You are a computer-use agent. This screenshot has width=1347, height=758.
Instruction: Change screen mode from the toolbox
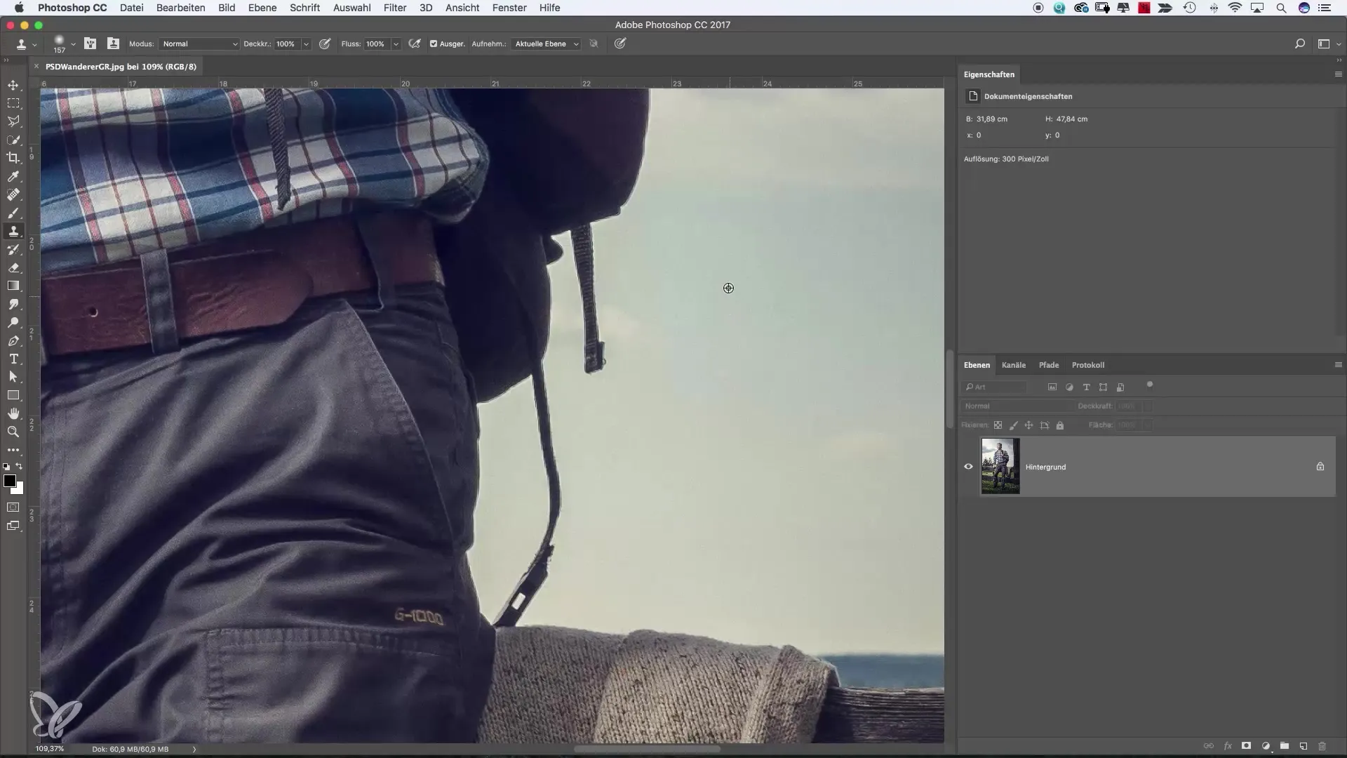(13, 526)
